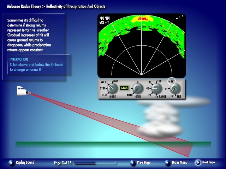Viewport: 226px width, 169px height.
Task: Click the radar display screen
Action: (x=142, y=46)
